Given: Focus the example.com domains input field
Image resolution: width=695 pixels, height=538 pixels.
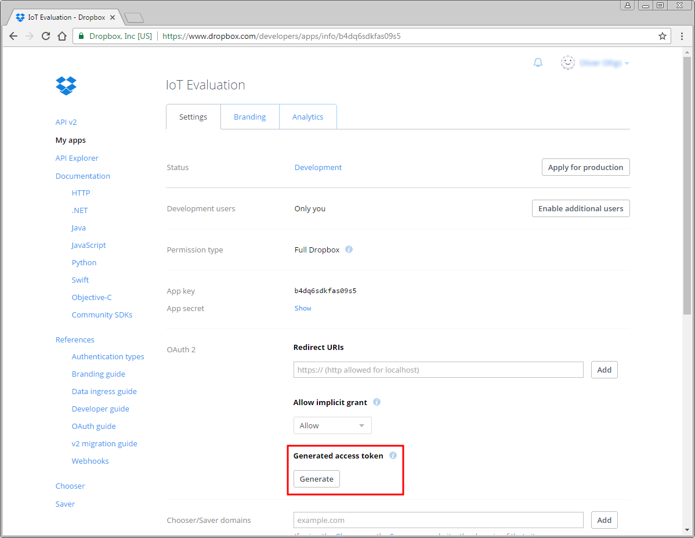Looking at the screenshot, I should pos(439,520).
